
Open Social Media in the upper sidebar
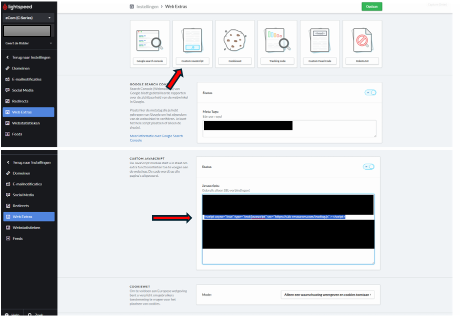tap(23, 90)
